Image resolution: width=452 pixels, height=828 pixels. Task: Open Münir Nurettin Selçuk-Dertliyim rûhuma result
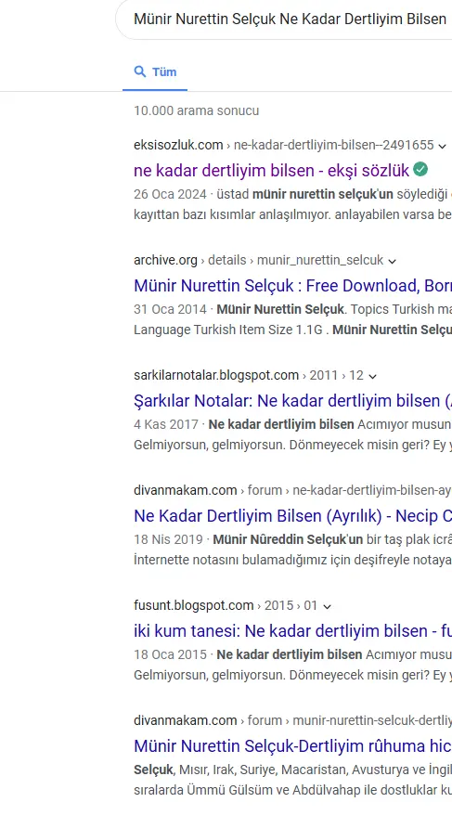point(292,746)
